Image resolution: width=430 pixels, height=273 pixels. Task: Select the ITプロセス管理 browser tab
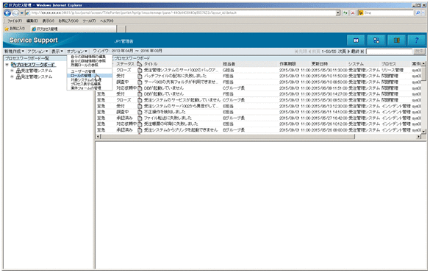(74, 29)
